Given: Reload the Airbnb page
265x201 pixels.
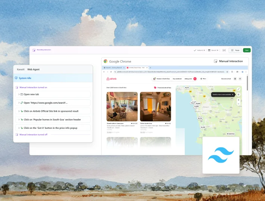Looking at the screenshot, I should pyautogui.click(x=111, y=72).
